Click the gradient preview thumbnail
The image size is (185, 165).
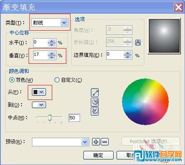pyautogui.click(x=164, y=36)
